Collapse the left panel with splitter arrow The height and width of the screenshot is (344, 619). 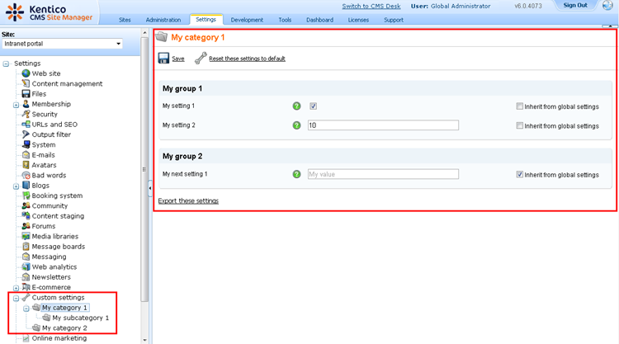pos(150,189)
